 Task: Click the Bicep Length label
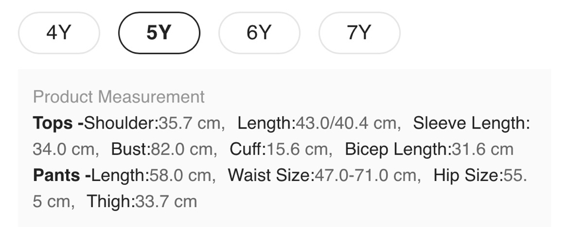coord(396,149)
